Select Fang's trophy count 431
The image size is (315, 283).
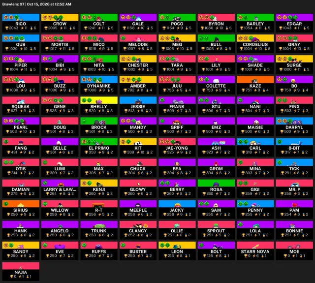click(x=14, y=152)
